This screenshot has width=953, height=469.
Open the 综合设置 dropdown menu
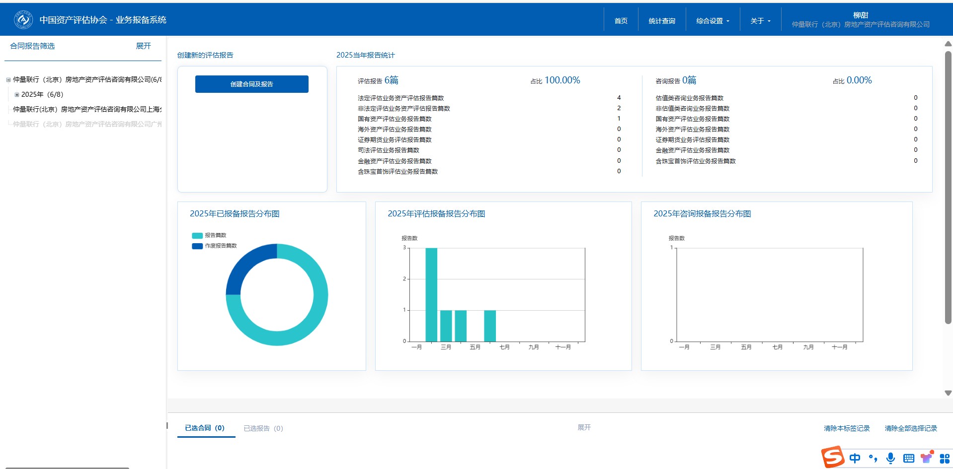pos(713,21)
